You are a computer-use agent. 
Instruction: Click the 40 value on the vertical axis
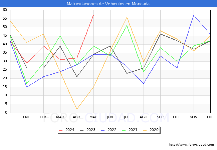click(x=5, y=44)
